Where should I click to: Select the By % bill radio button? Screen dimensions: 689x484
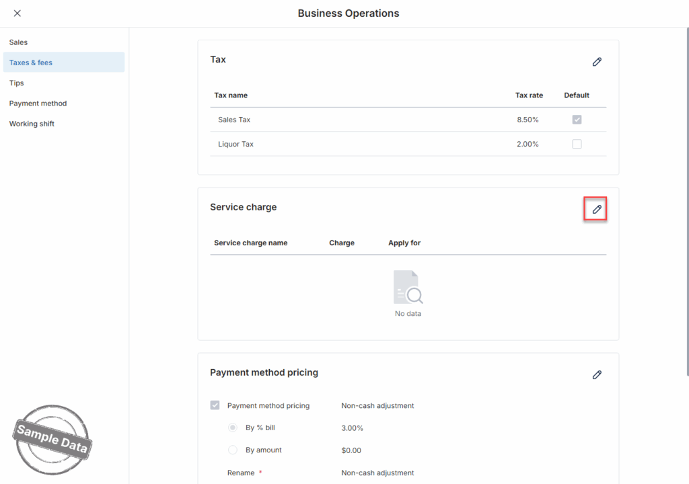click(x=233, y=428)
